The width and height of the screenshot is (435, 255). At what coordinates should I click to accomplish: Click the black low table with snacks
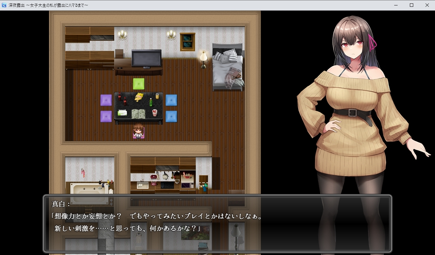click(x=138, y=106)
